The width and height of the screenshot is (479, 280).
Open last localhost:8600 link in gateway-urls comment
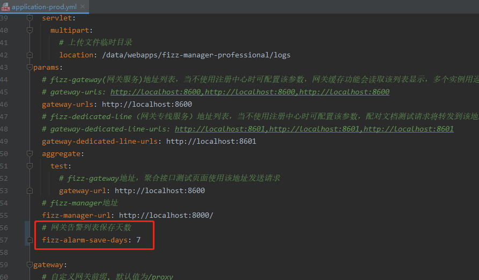344,92
